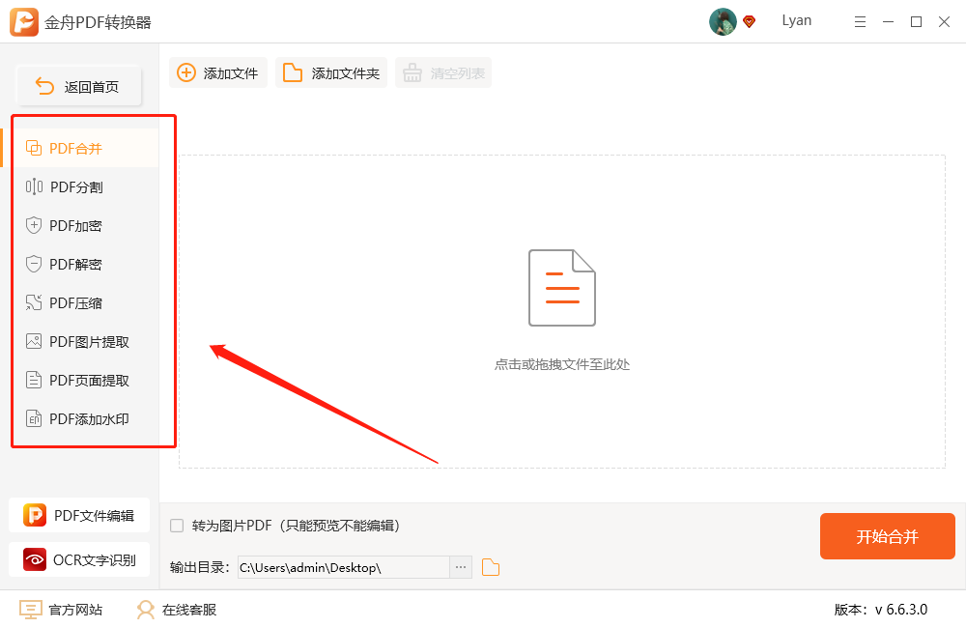Go back home with 返回首页
This screenshot has height=628, width=966.
78,86
